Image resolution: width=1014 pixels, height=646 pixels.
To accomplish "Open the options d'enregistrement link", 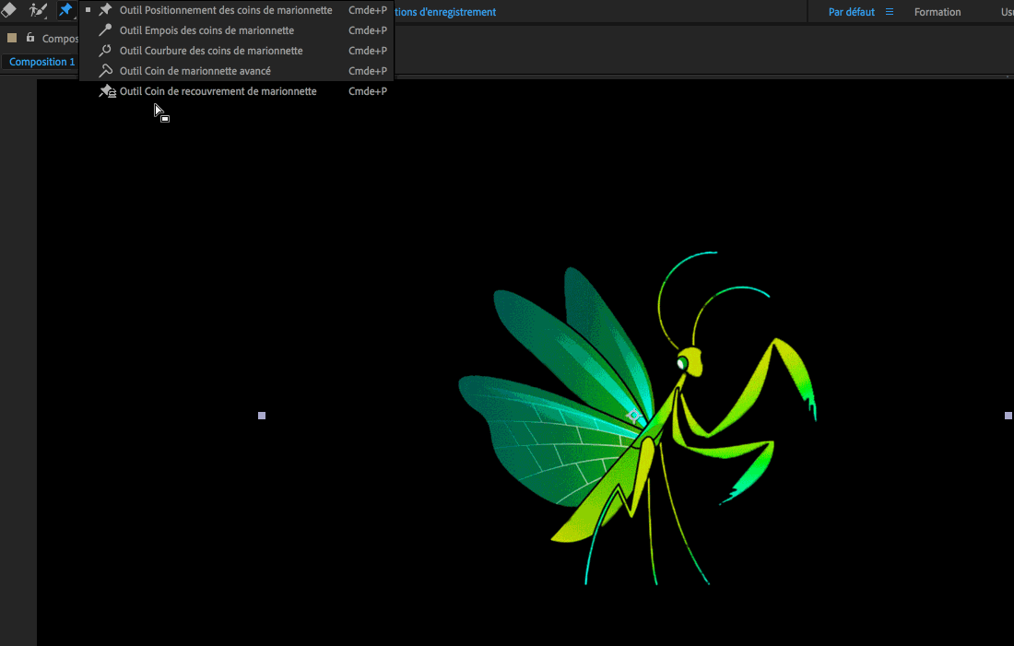I will point(445,12).
